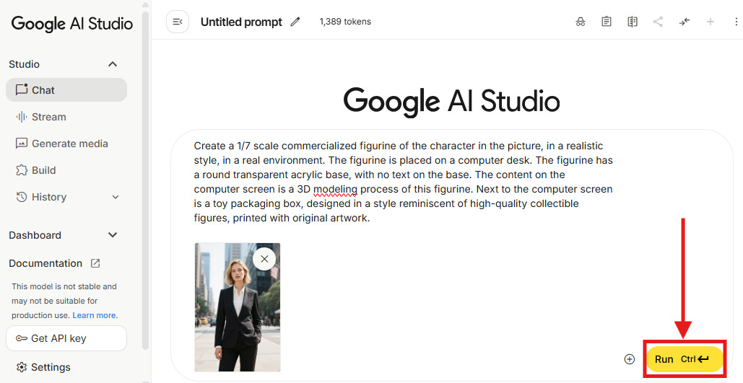This screenshot has width=743, height=383.
Task: Click the plus circle to add media
Action: (x=630, y=359)
